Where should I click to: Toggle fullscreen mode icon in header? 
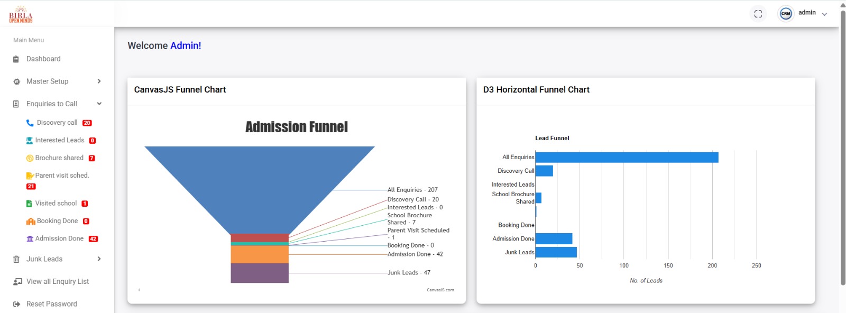(x=758, y=14)
